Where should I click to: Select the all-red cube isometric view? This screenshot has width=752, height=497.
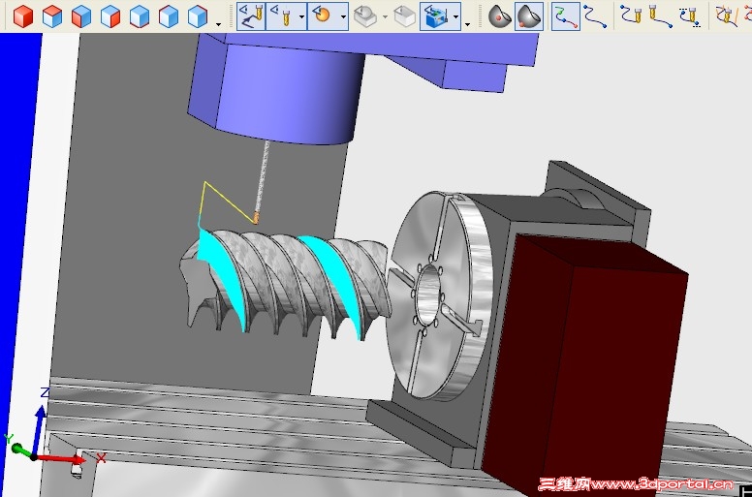point(22,16)
